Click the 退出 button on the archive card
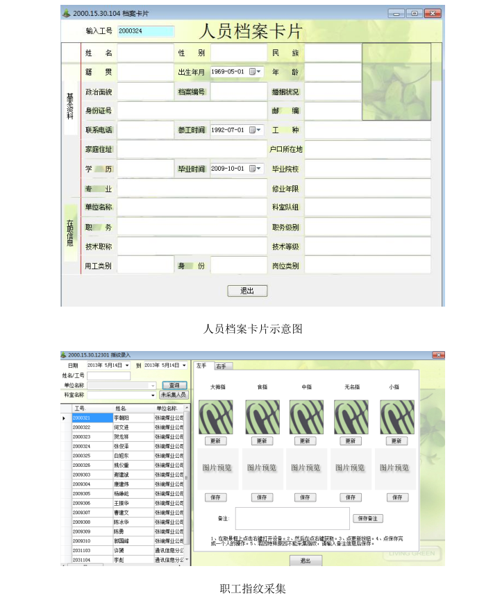The height and width of the screenshot is (598, 493). (247, 291)
